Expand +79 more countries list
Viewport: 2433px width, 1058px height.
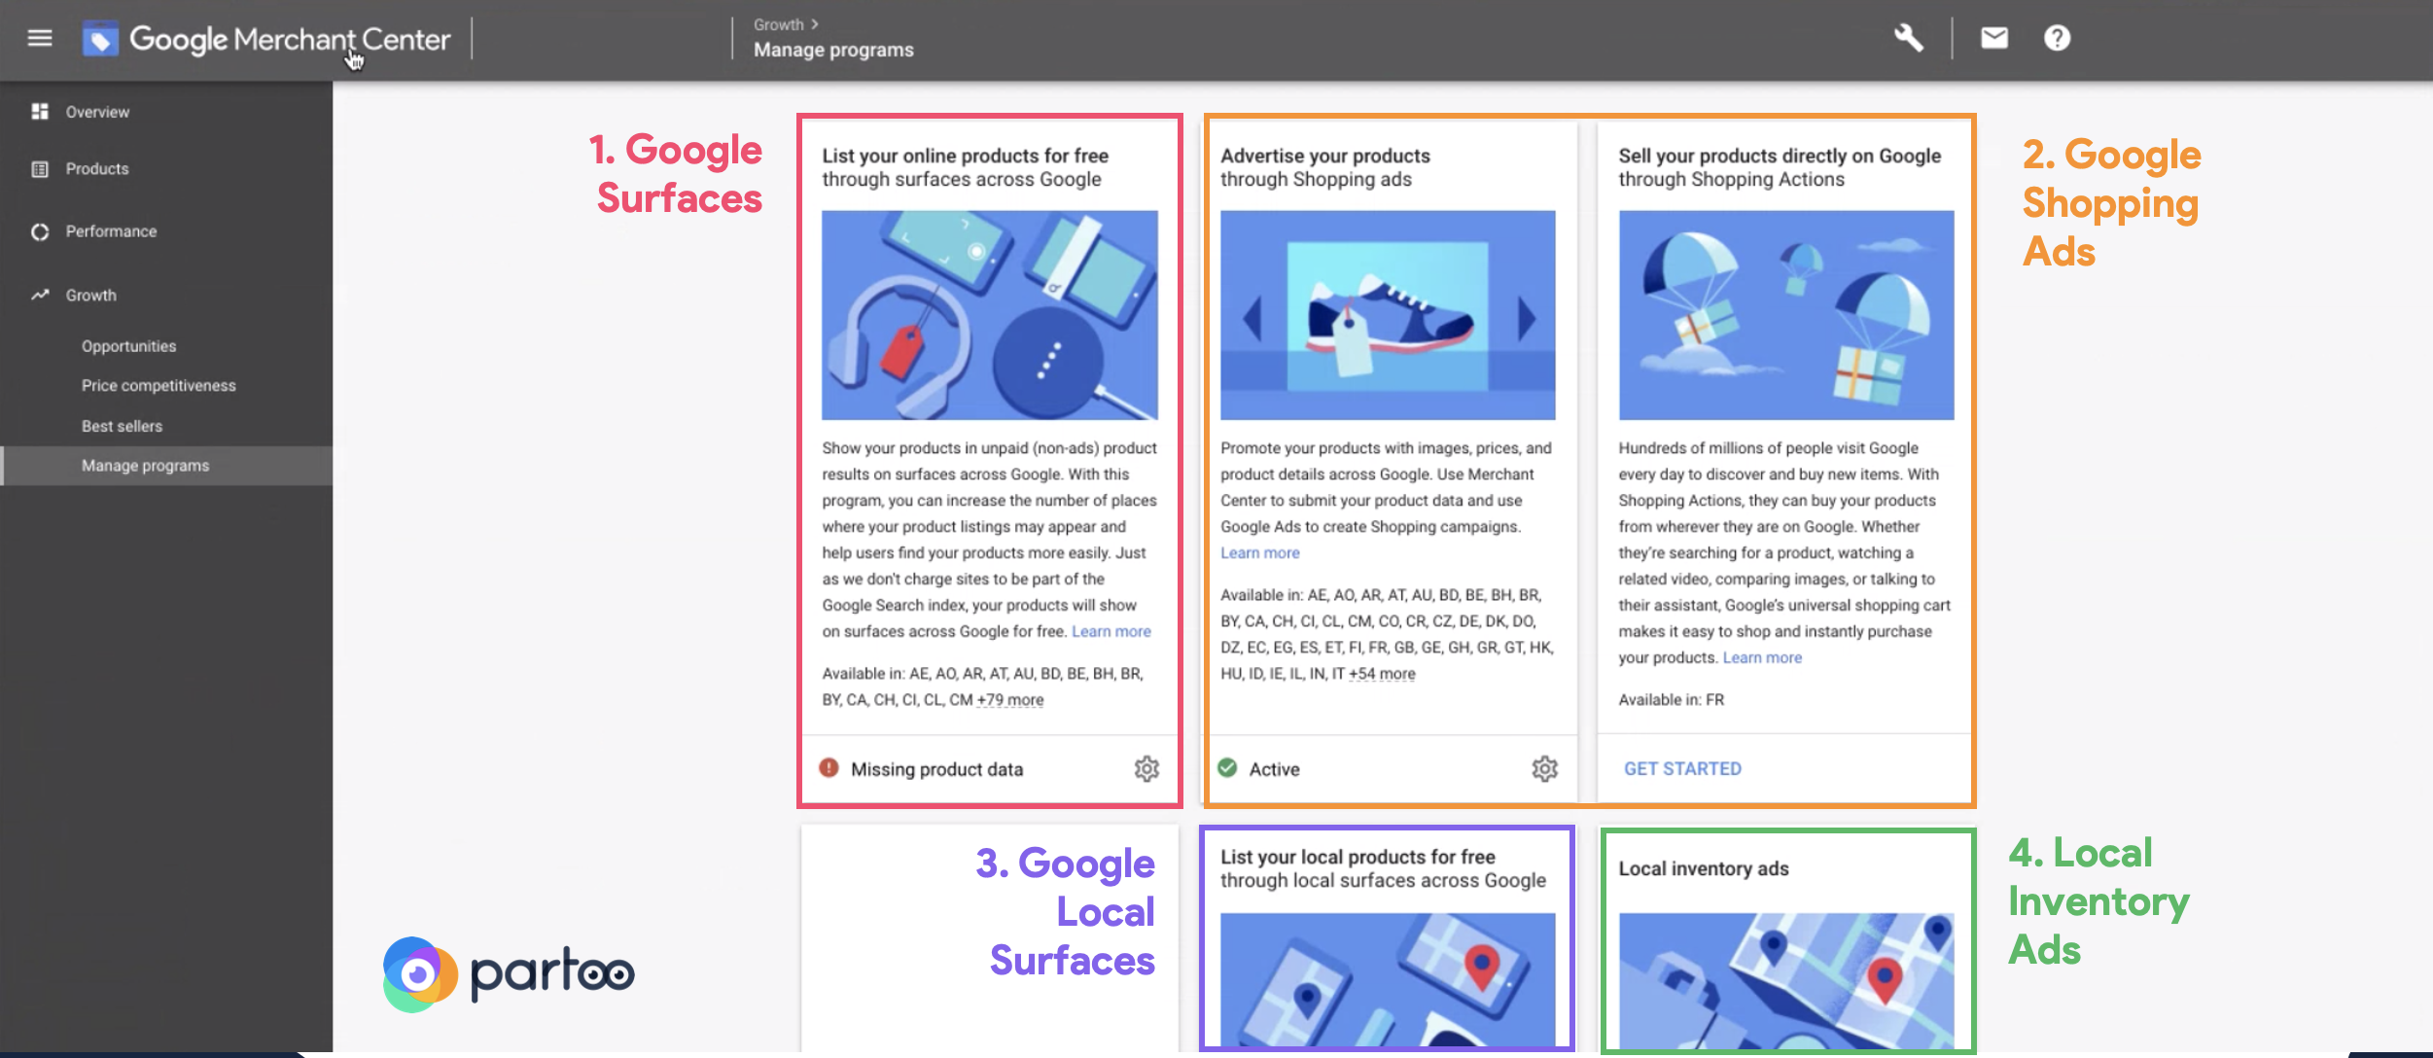tap(1009, 700)
